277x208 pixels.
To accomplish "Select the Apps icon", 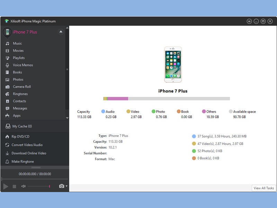I will (x=7, y=115).
